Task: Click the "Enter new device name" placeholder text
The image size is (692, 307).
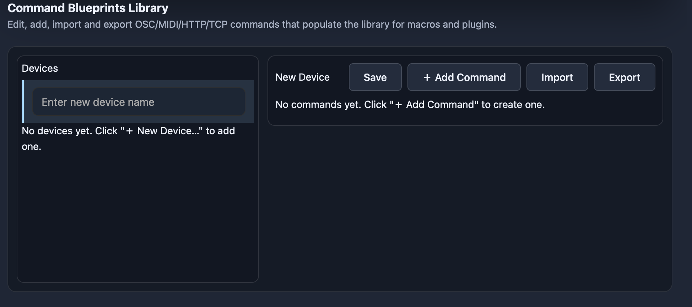Action: click(98, 102)
